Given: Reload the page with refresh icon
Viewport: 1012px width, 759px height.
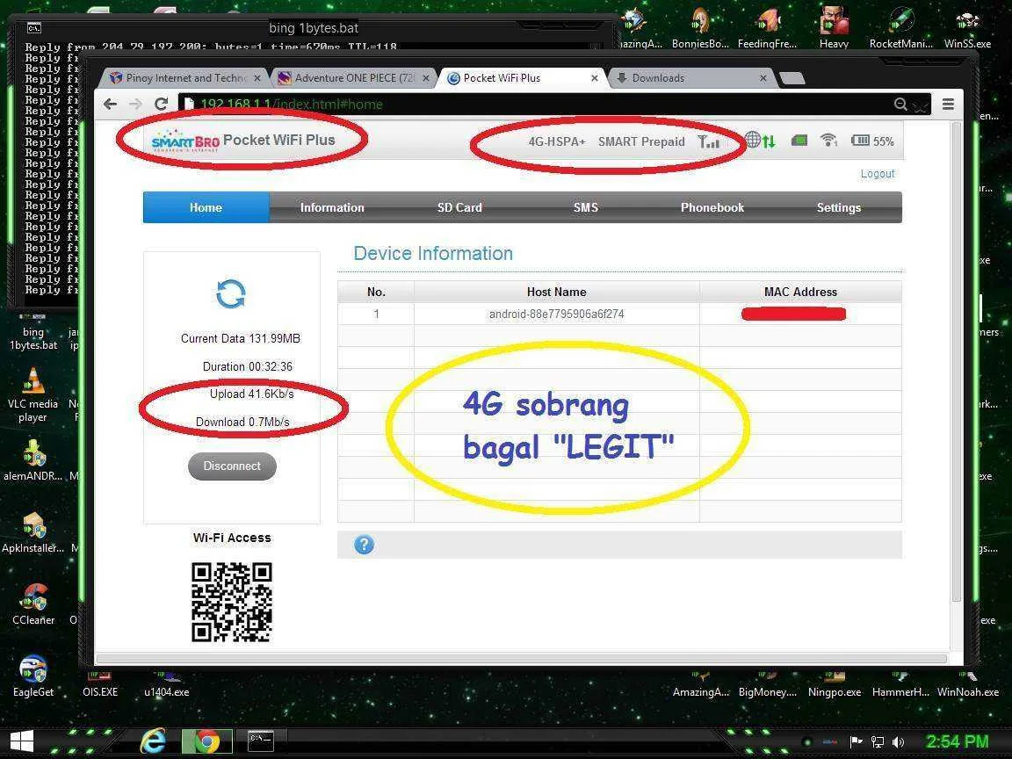Looking at the screenshot, I should pos(162,104).
